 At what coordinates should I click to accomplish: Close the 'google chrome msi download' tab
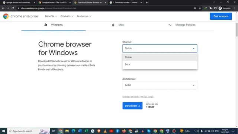[x=35, y=3]
